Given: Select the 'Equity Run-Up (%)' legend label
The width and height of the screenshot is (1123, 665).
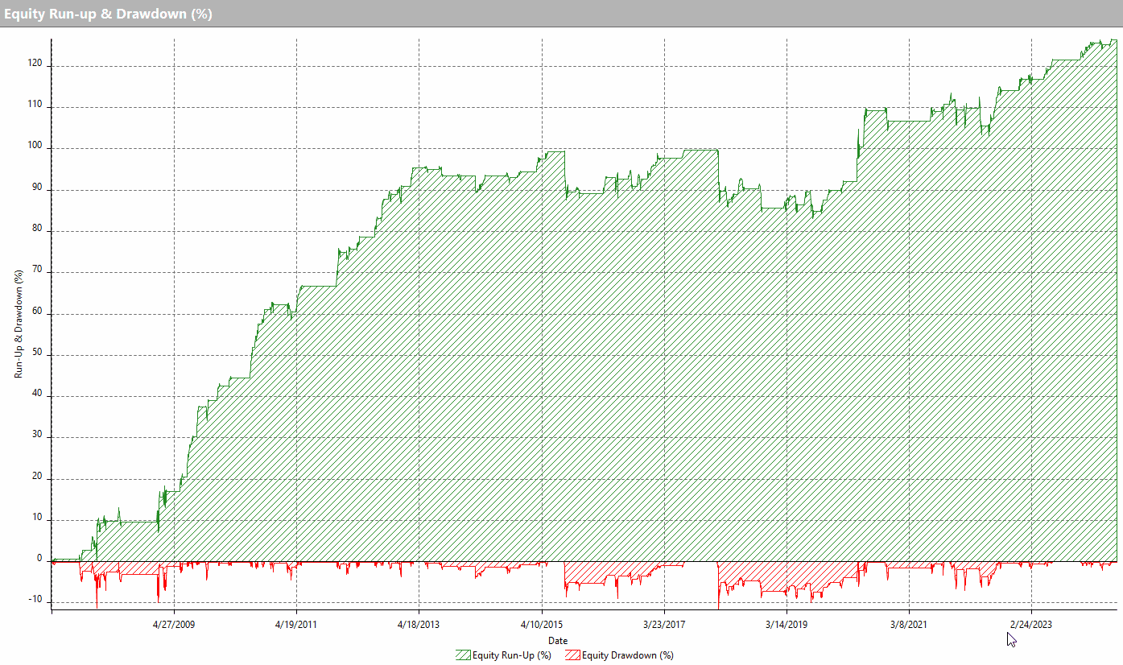Looking at the screenshot, I should [513, 655].
